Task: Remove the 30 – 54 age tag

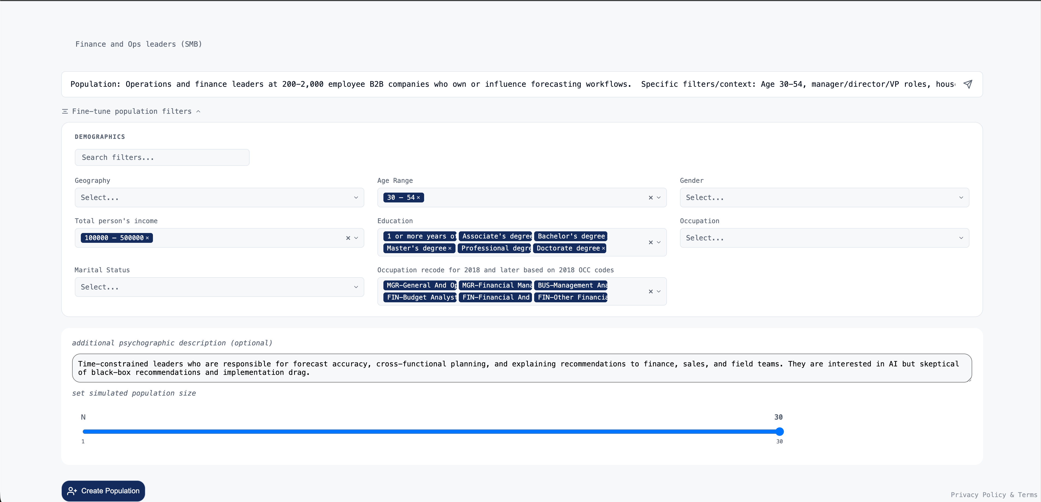Action: pos(418,198)
